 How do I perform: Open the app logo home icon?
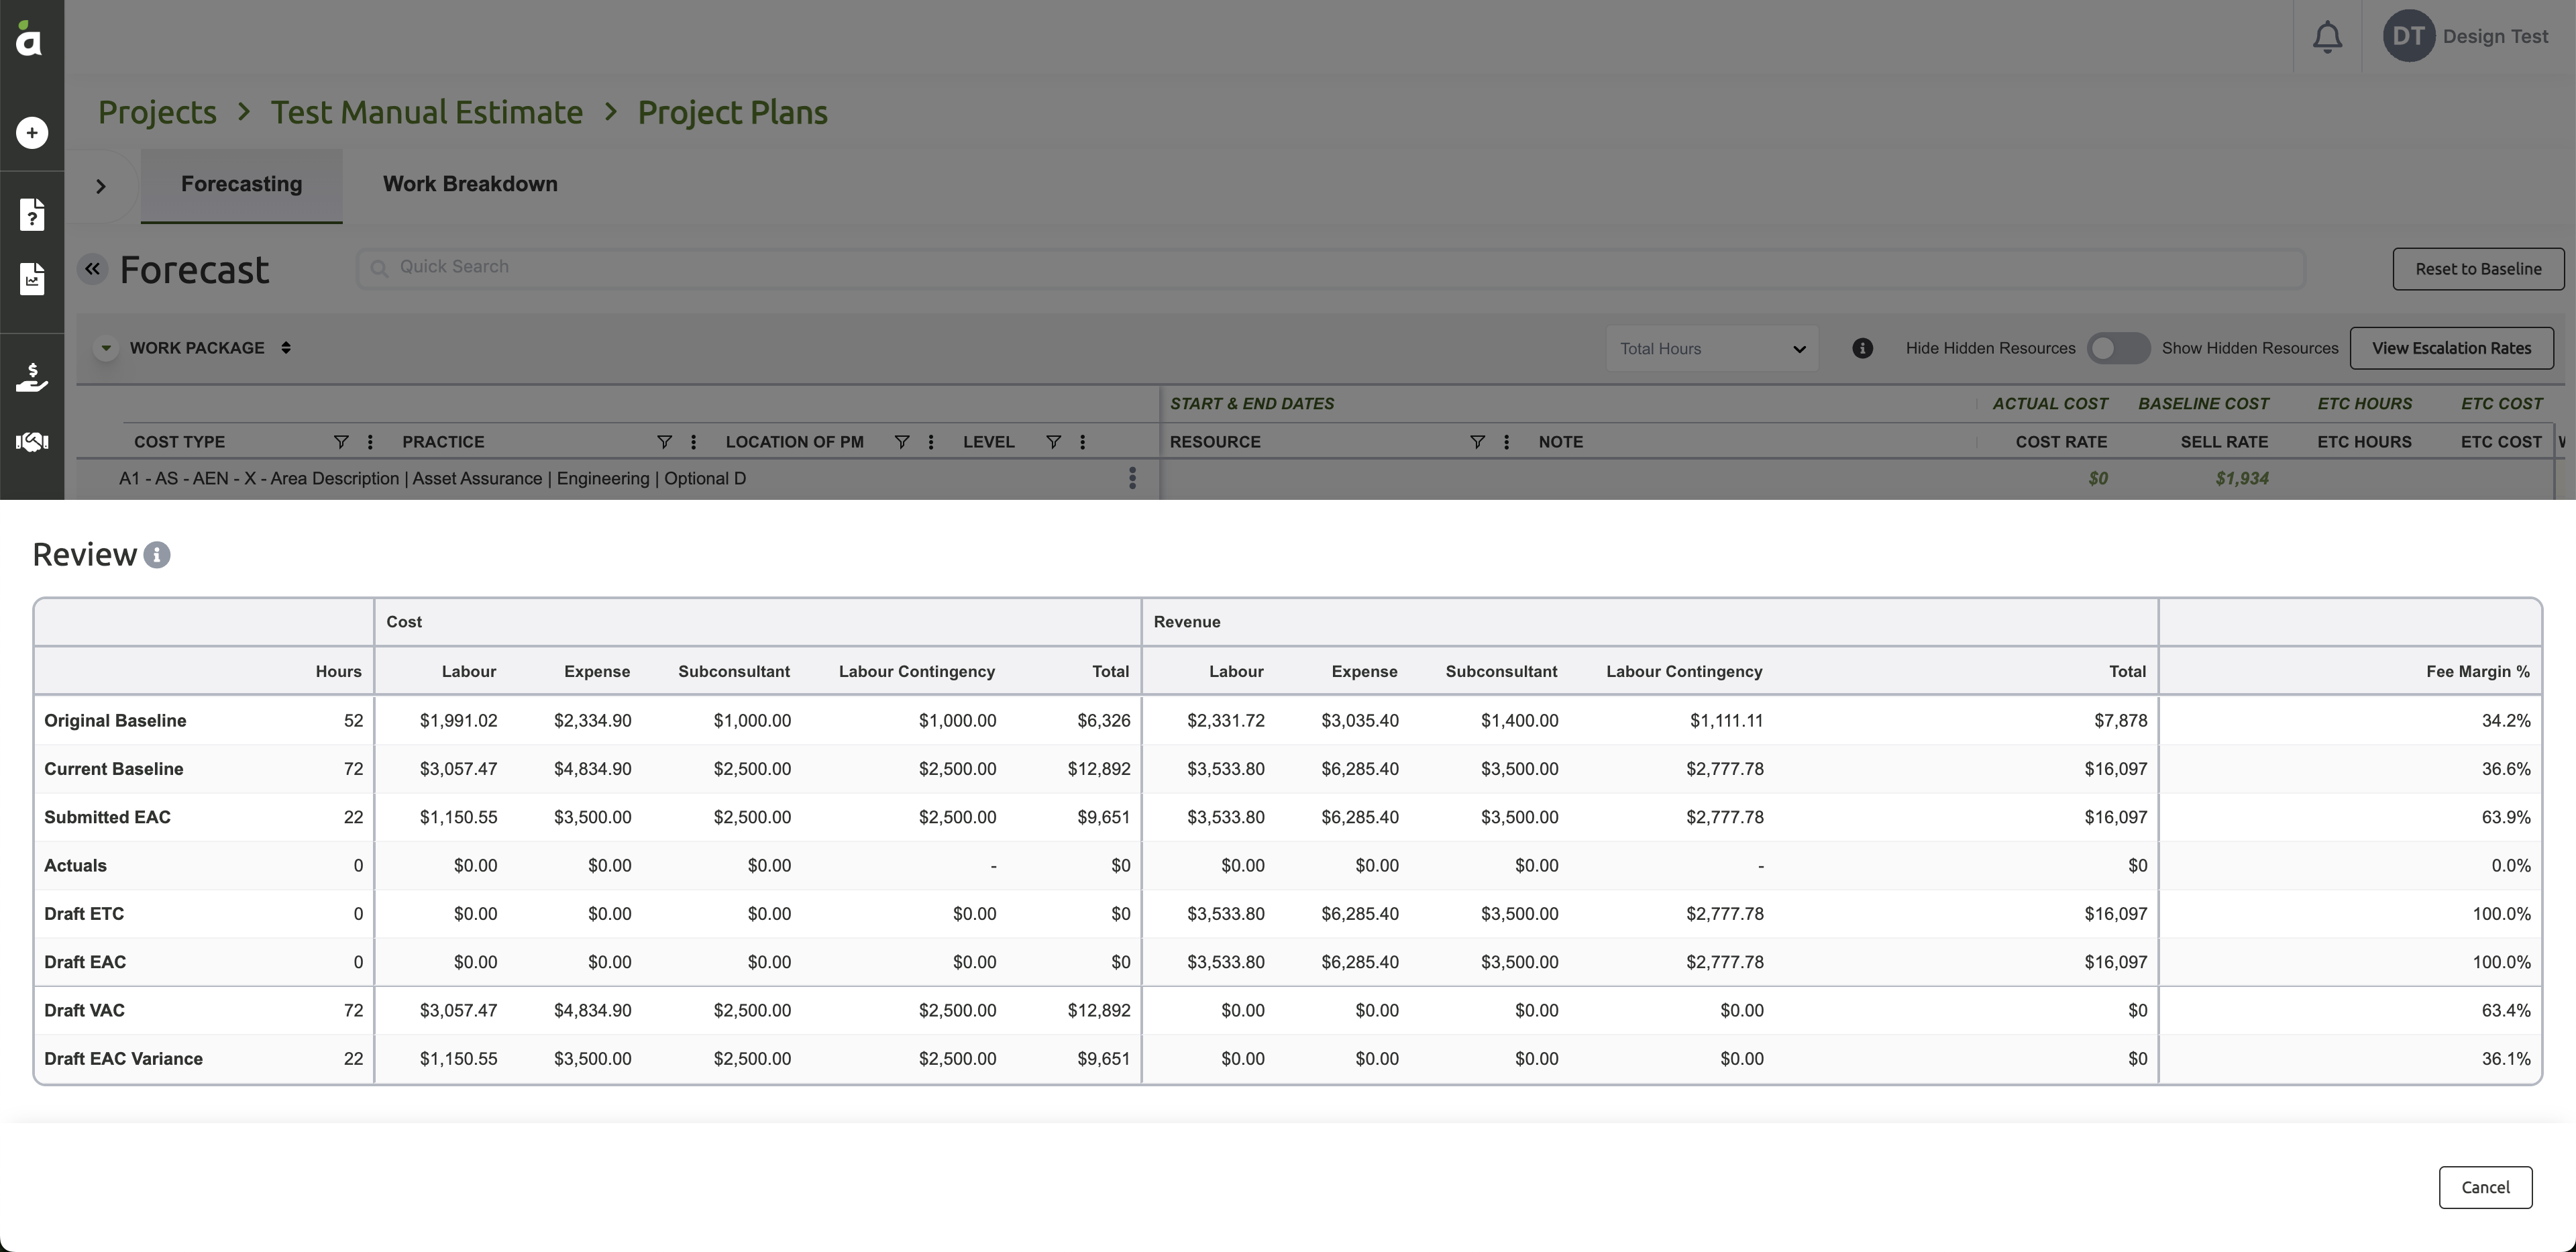30,38
